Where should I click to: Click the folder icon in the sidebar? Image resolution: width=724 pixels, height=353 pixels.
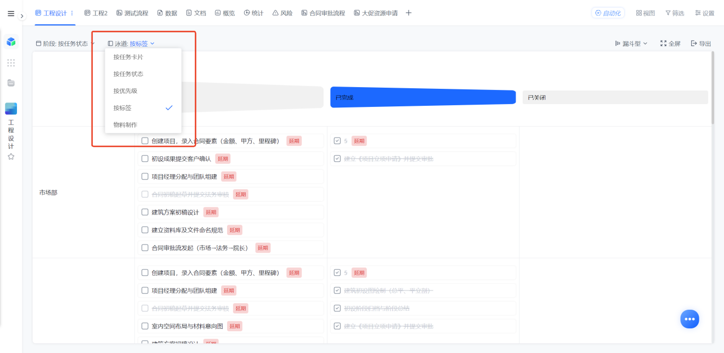pos(11,83)
